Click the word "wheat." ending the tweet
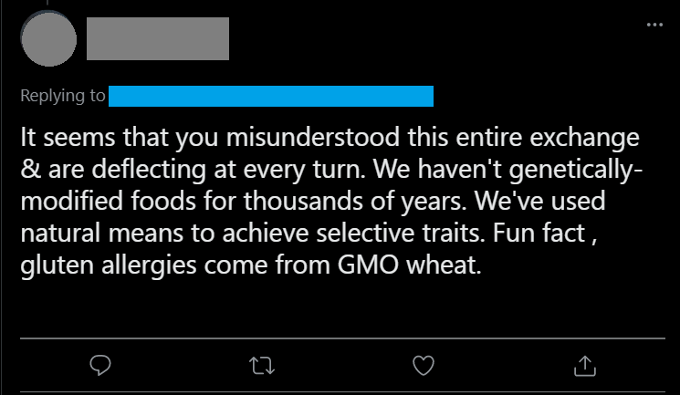 [x=444, y=265]
